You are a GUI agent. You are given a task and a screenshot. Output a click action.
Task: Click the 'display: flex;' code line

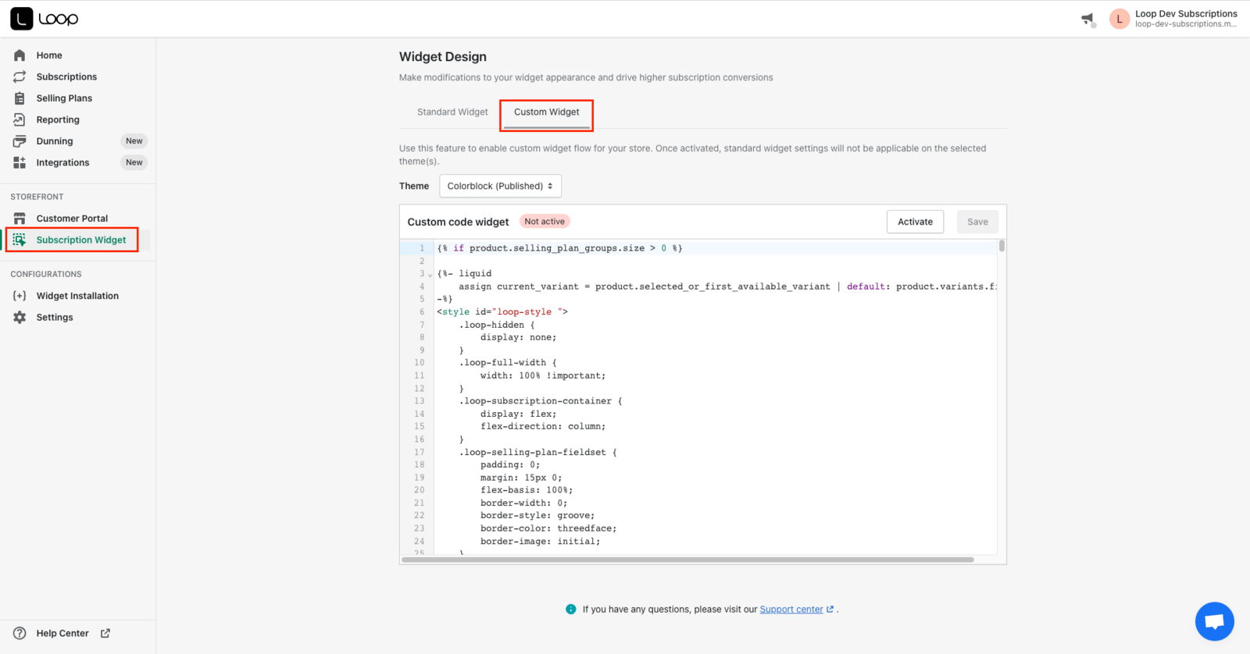point(519,414)
